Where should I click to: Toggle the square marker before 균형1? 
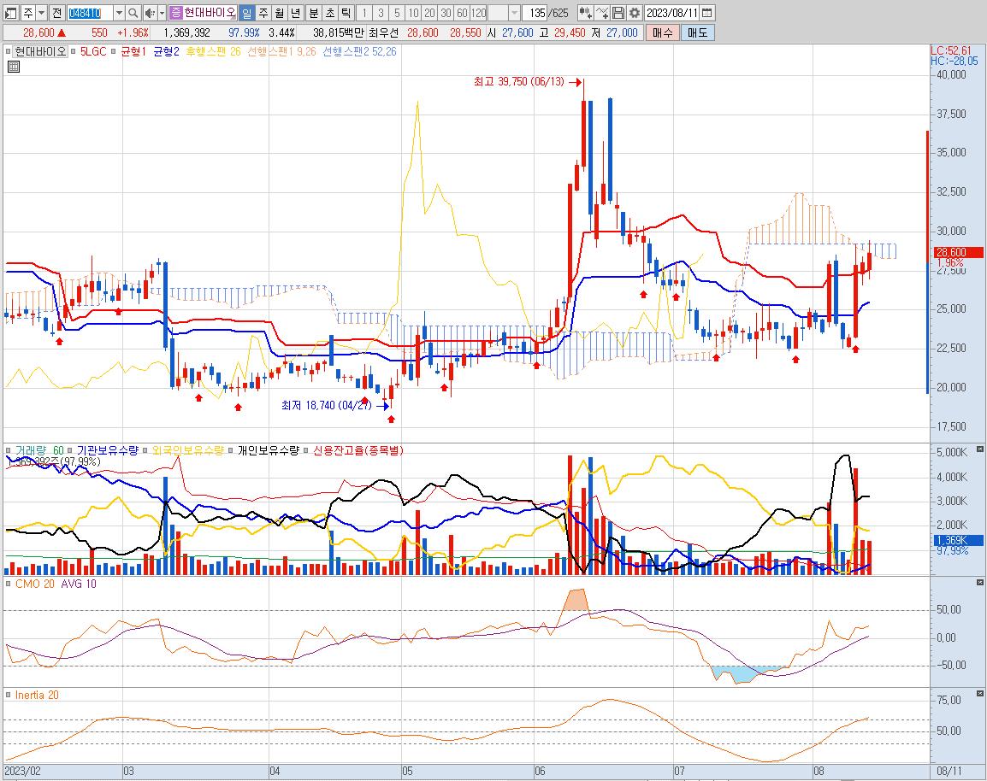pyautogui.click(x=114, y=51)
